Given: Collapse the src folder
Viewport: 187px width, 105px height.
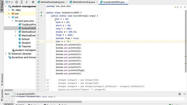Looking at the screenshot, I should click(x=9, y=17).
